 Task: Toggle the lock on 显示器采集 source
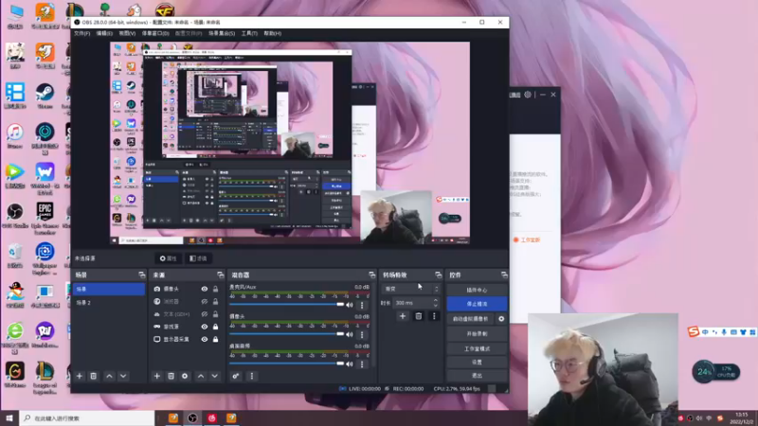(216, 339)
